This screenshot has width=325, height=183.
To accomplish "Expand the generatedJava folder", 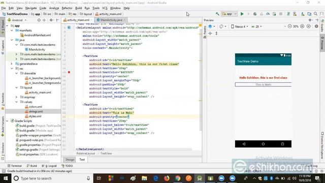I will click(x=12, y=64).
